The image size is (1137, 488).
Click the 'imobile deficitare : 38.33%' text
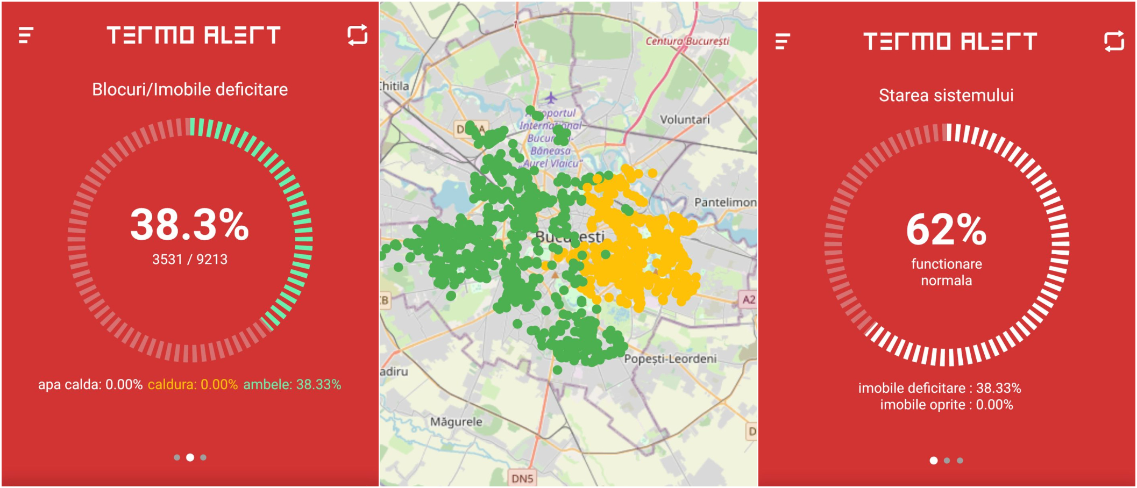(939, 388)
